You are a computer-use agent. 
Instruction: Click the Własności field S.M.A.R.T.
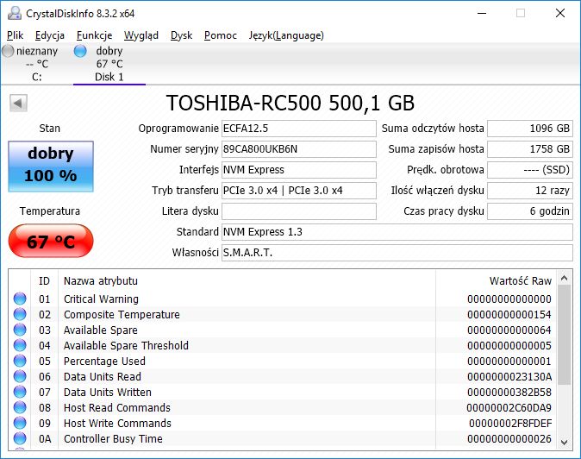tap(397, 253)
